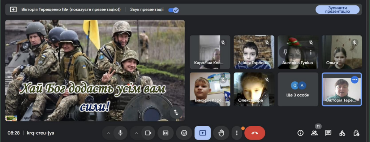Select Ілля Горбен... video tile
The image size is (370, 142).
pos(254,52)
